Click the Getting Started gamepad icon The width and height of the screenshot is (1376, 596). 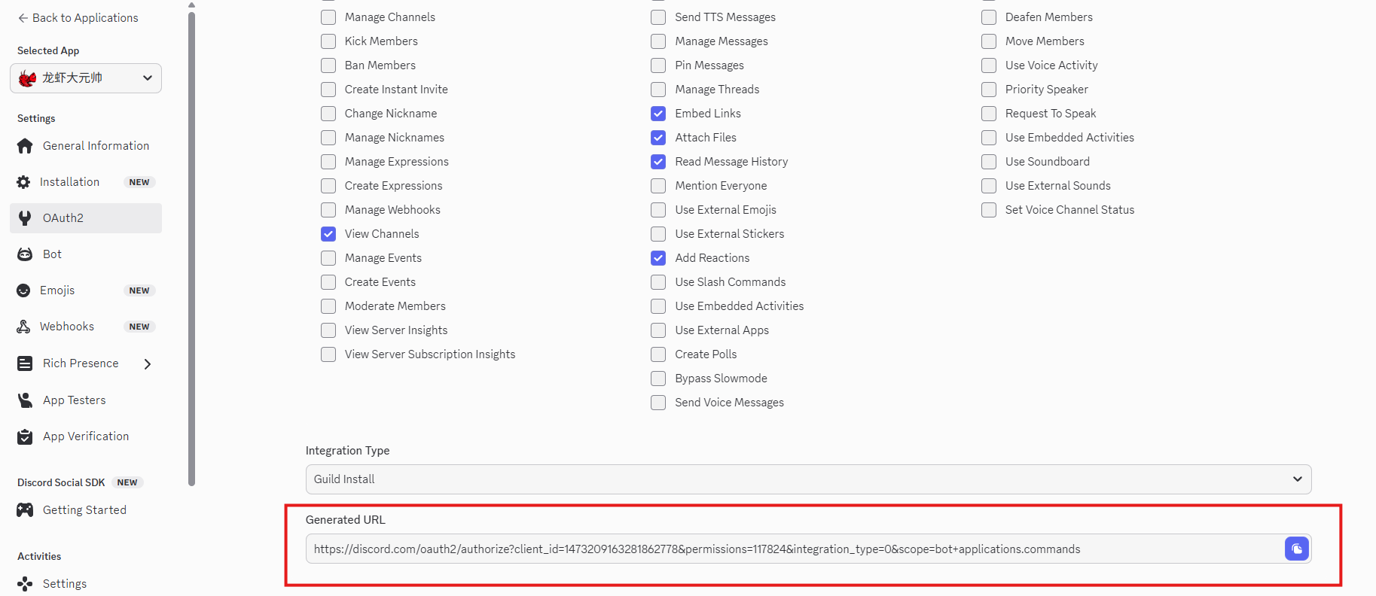(25, 510)
